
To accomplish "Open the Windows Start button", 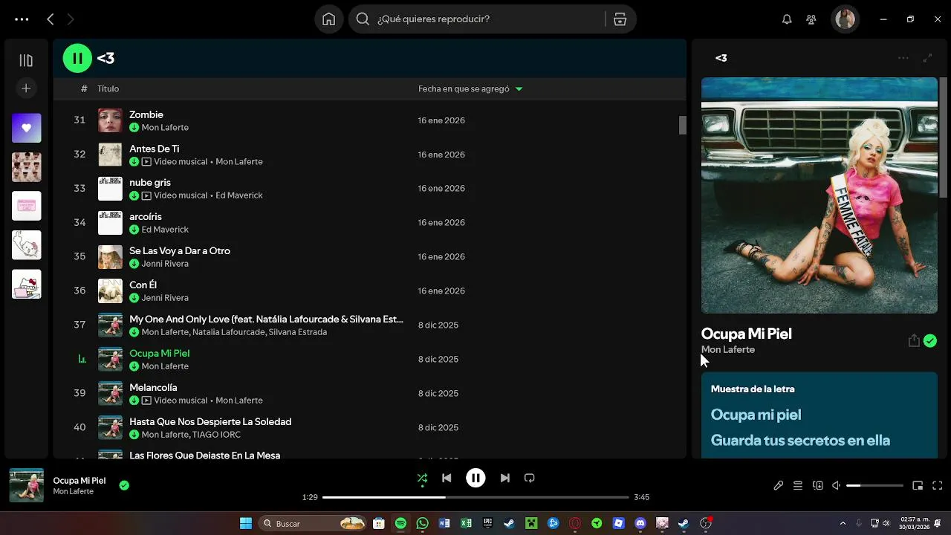I will tap(246, 523).
